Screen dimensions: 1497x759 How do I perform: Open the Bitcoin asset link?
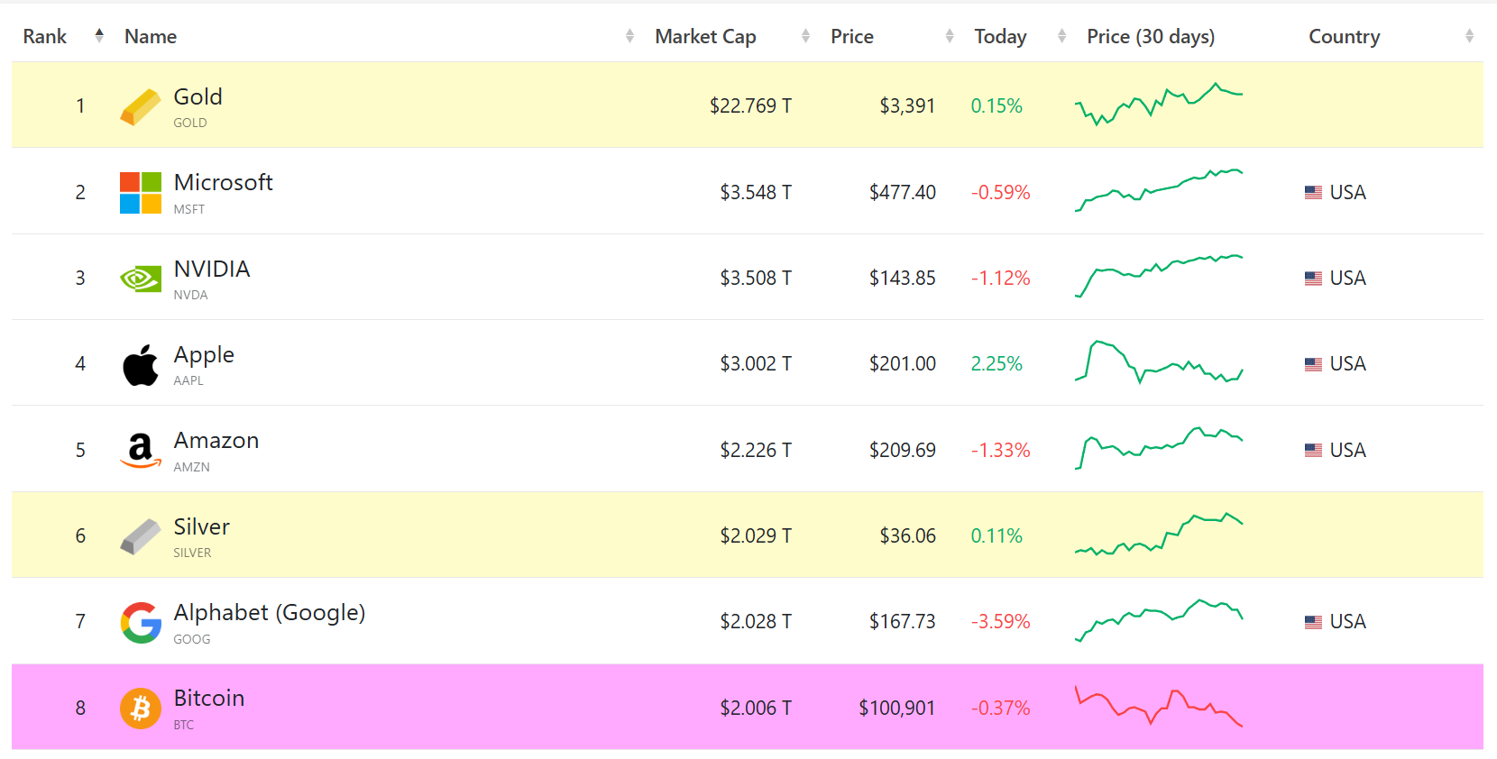pos(209,698)
